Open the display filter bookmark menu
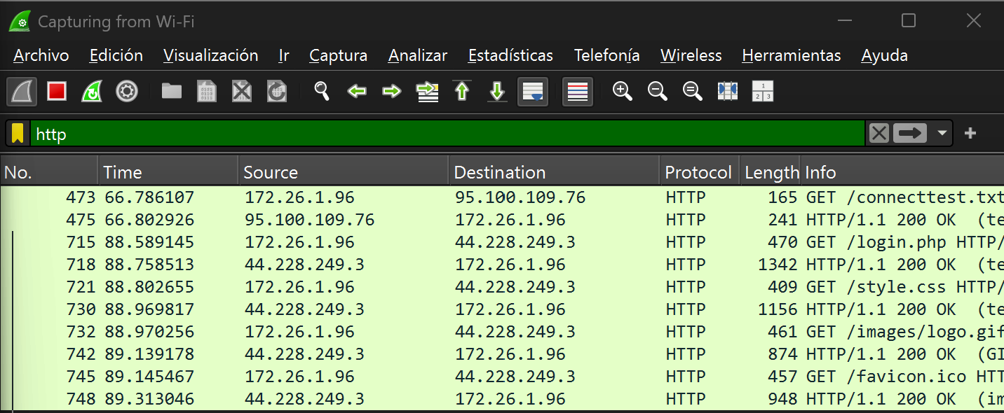The image size is (1004, 413). [x=18, y=134]
